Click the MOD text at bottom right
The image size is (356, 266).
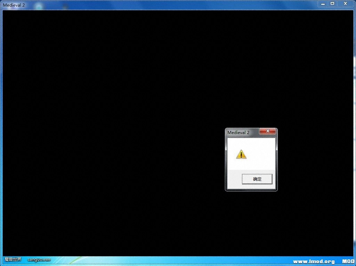tap(348, 261)
